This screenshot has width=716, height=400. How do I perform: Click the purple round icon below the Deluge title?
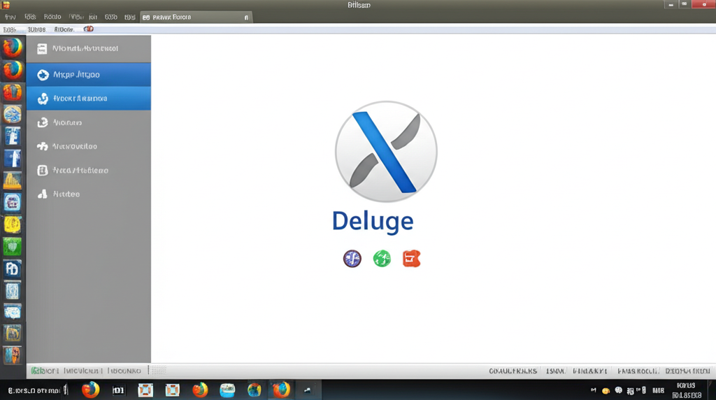[x=352, y=259]
